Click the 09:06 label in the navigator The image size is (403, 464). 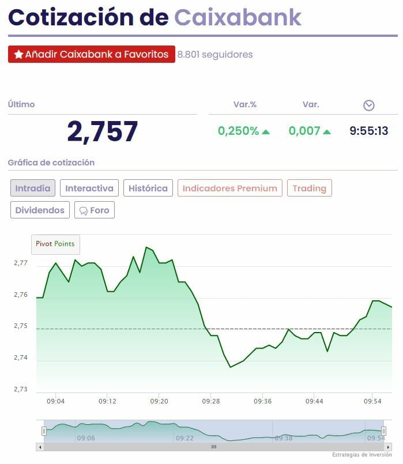coord(86,438)
